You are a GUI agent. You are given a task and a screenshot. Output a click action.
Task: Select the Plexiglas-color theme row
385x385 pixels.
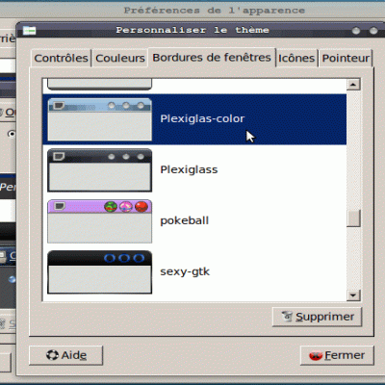[x=194, y=119]
